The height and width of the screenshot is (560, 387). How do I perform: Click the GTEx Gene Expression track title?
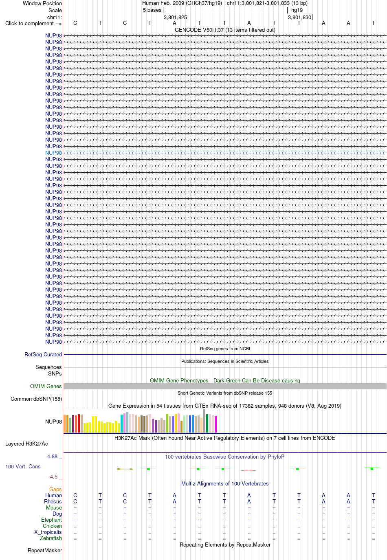(x=225, y=406)
